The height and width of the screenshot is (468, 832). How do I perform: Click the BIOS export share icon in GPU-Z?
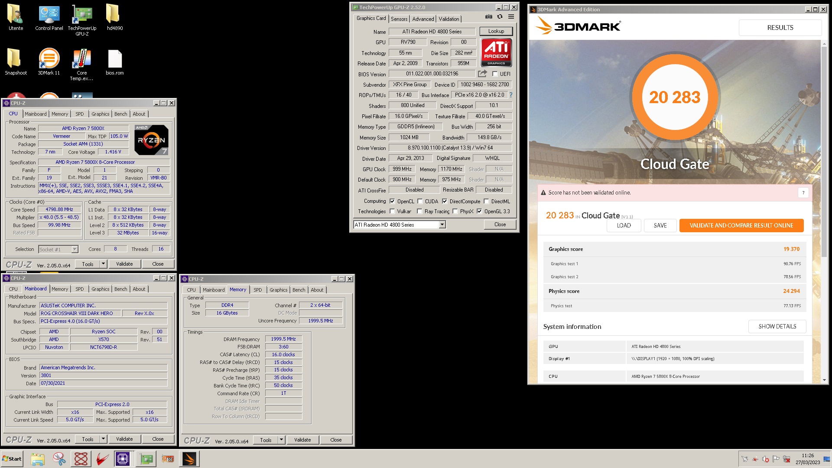(x=482, y=74)
